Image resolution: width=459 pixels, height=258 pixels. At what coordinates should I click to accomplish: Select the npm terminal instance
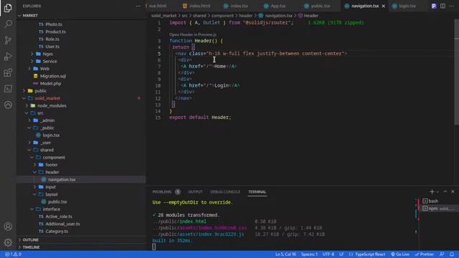pos(438,209)
